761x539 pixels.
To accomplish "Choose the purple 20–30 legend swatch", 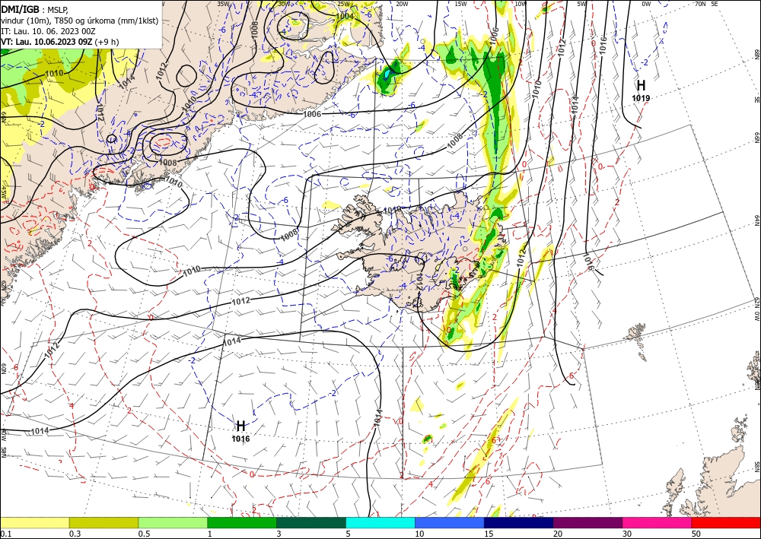I will click(587, 522).
